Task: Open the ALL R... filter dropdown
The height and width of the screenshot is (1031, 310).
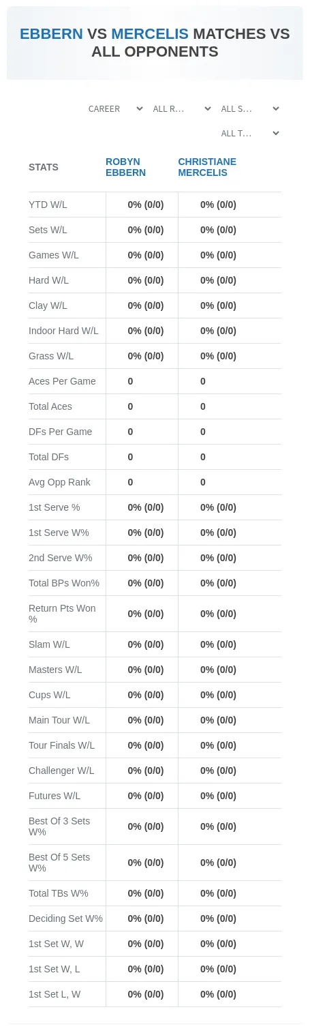Action: point(181,109)
